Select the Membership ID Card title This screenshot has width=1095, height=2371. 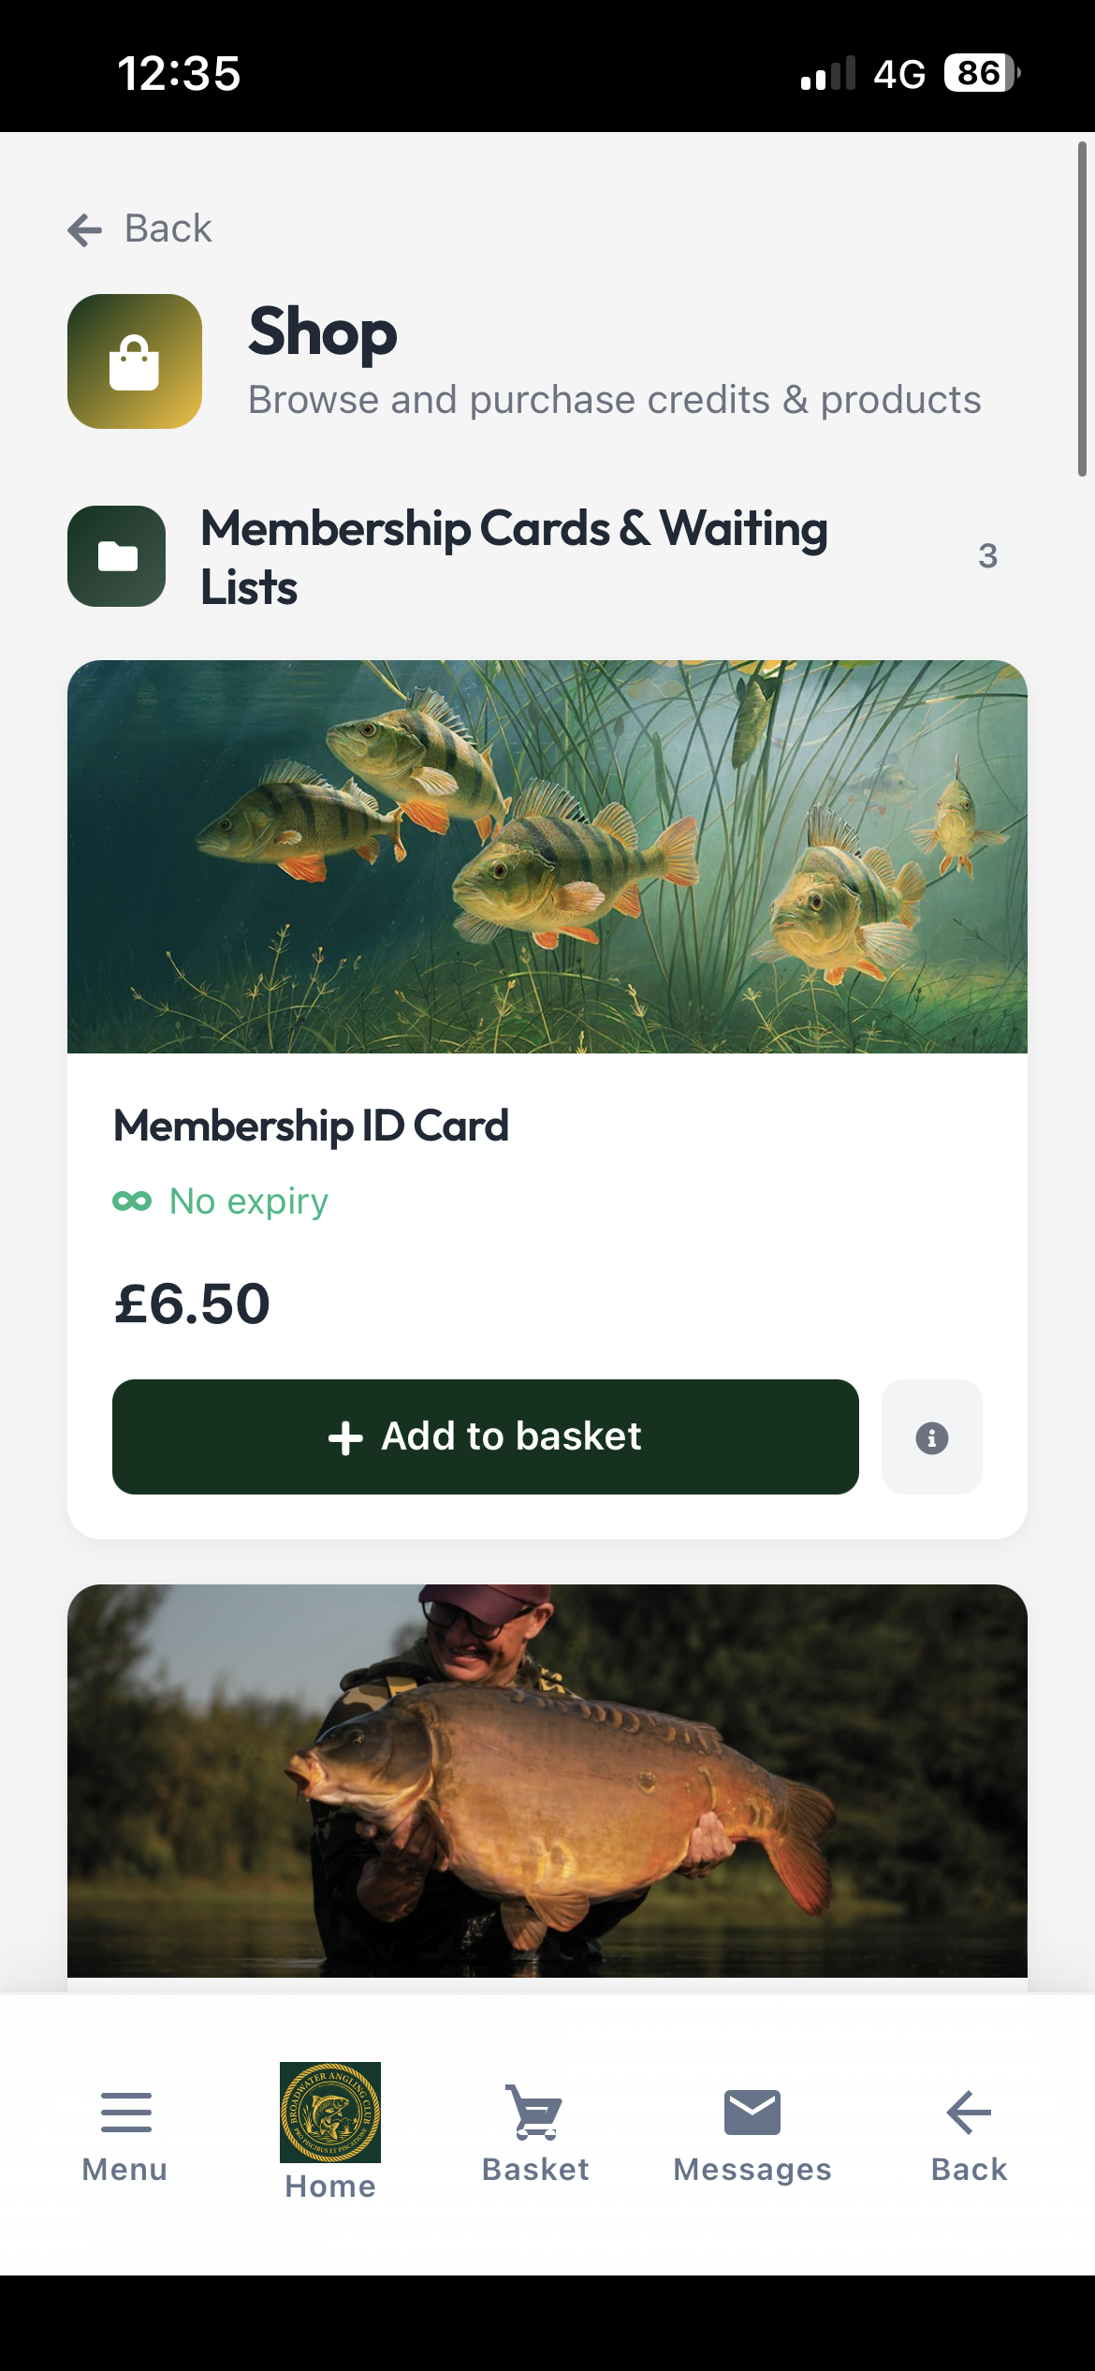click(311, 1126)
